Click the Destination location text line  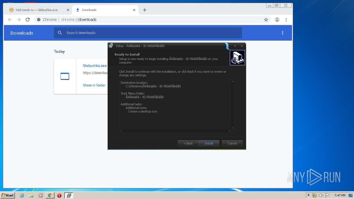pos(134,83)
